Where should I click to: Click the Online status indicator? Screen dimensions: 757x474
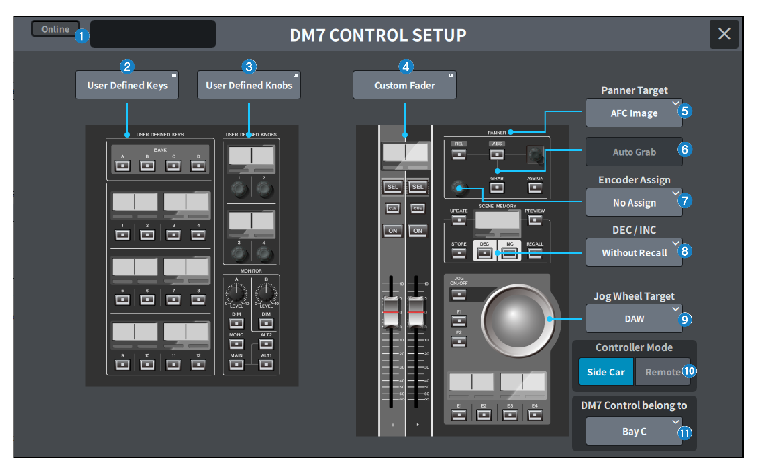[x=55, y=29]
